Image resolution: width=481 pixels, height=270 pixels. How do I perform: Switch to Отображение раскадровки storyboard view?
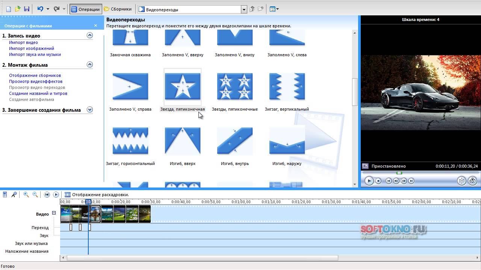(97, 195)
